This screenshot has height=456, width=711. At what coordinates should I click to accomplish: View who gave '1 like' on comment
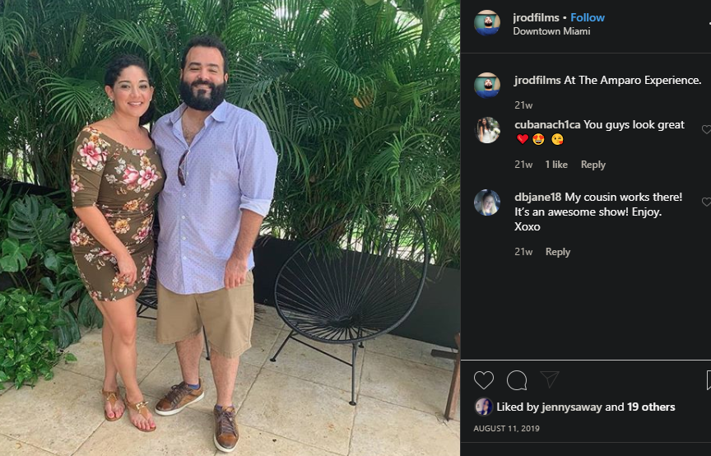[x=556, y=165]
